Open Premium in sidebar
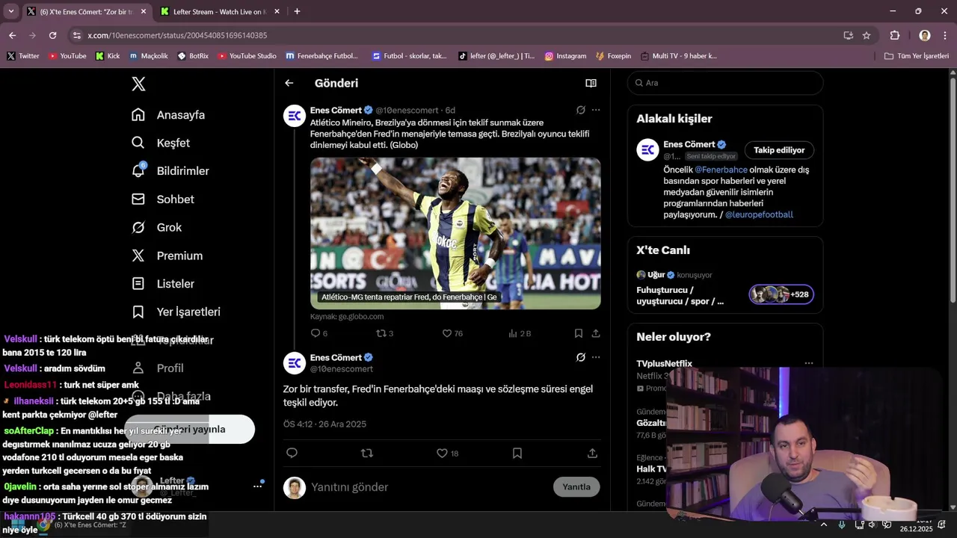Screen dimensions: 957x538 coord(167,256)
